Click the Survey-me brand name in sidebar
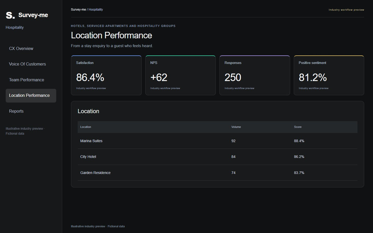 (x=33, y=15)
